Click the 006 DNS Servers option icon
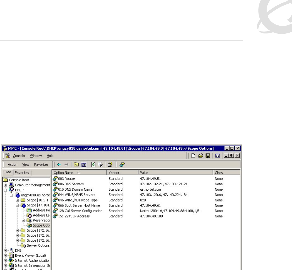 [x=55, y=184]
